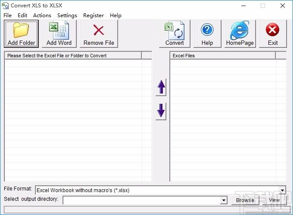Click the 'Please Select the Excel File' column header
Screen dimensions: 293x215
tap(73, 56)
